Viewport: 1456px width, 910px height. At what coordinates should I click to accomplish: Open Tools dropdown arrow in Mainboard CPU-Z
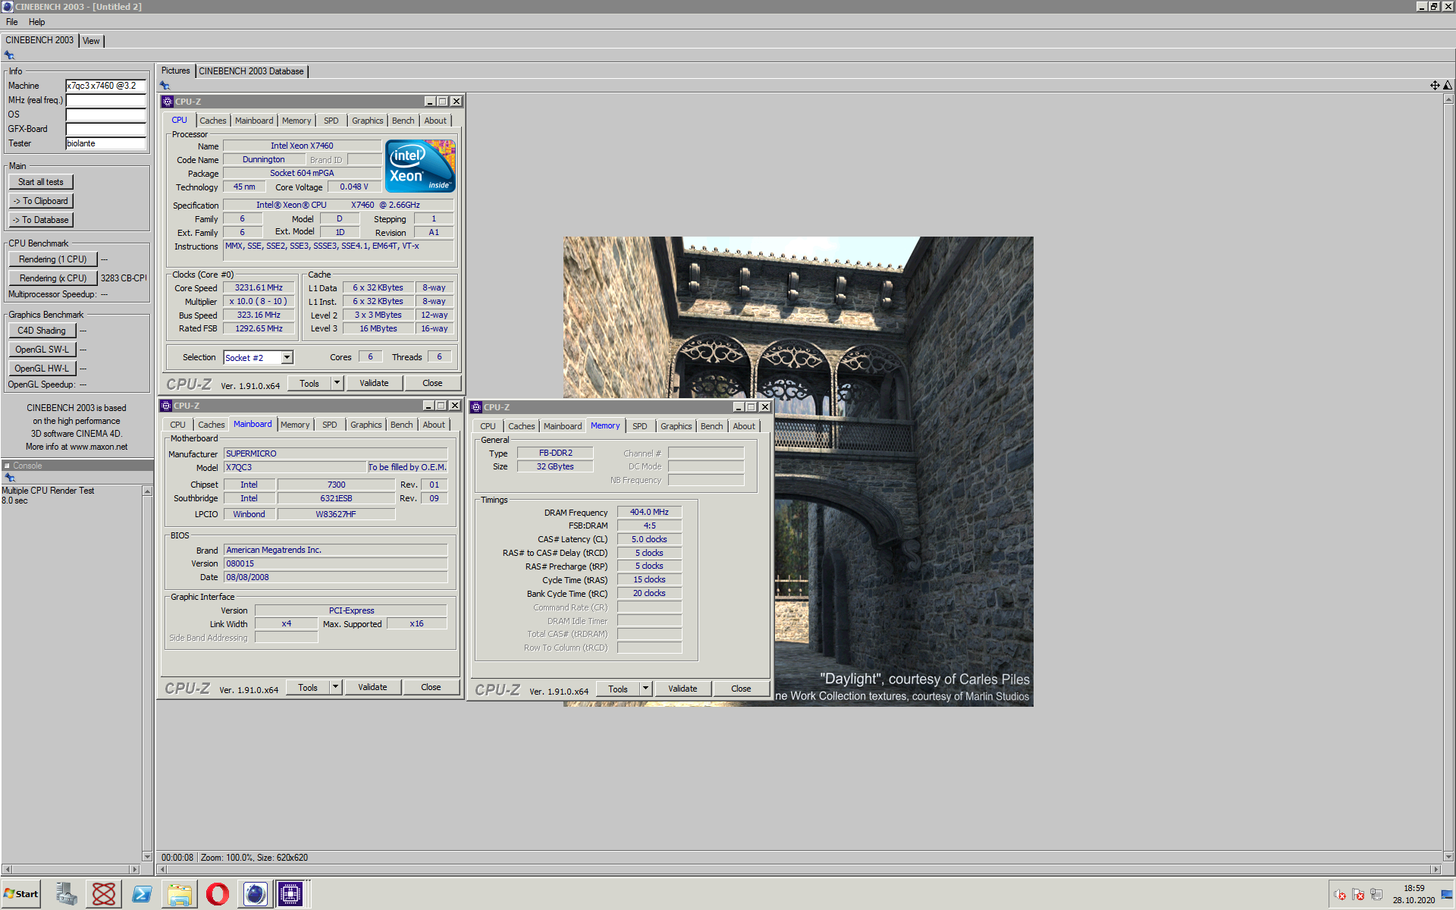pyautogui.click(x=335, y=687)
